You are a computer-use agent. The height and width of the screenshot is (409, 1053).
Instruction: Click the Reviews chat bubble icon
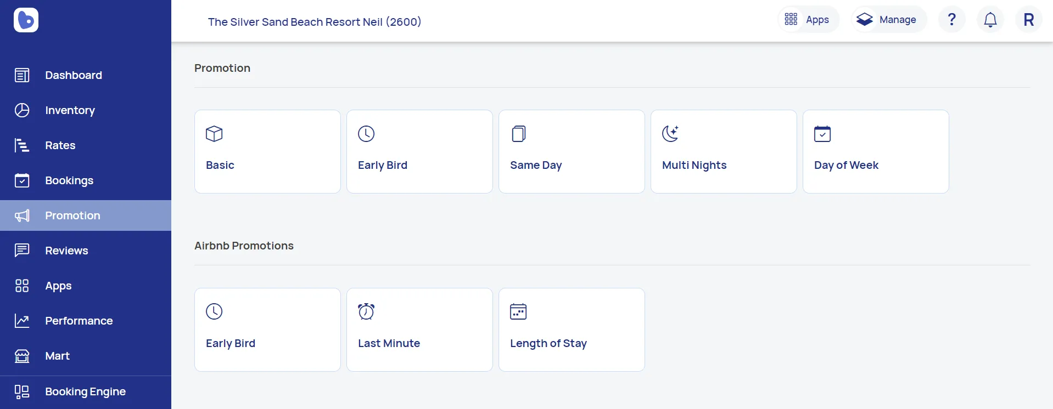pyautogui.click(x=22, y=251)
